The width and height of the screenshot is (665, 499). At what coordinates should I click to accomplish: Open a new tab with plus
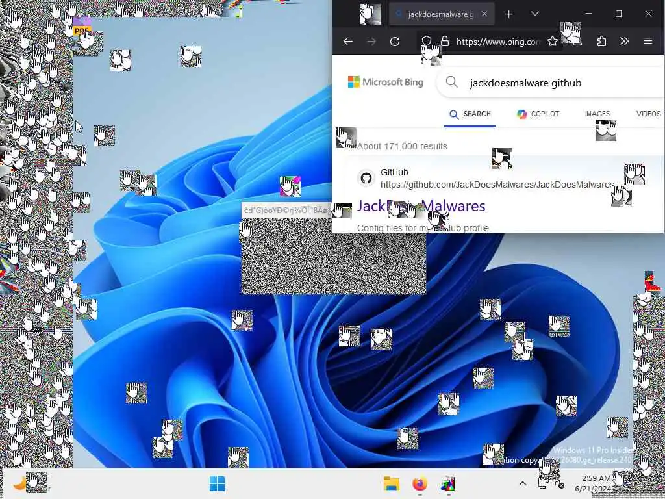pyautogui.click(x=509, y=14)
